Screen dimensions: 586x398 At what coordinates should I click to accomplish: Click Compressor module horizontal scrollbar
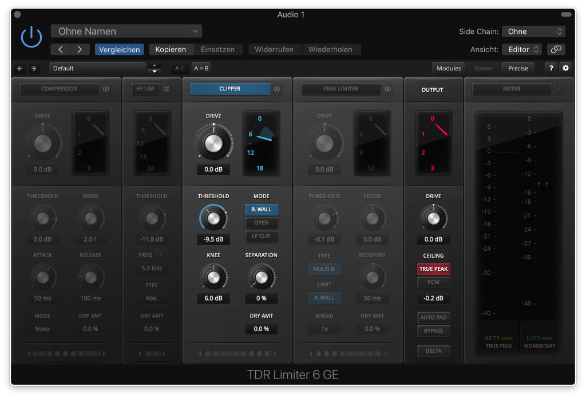pyautogui.click(x=66, y=353)
